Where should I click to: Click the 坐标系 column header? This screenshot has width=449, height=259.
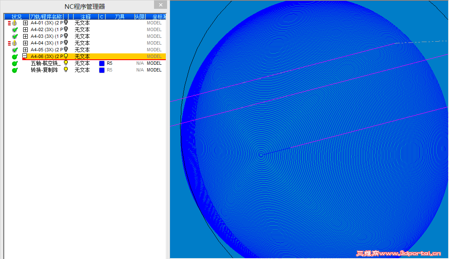[x=156, y=16]
